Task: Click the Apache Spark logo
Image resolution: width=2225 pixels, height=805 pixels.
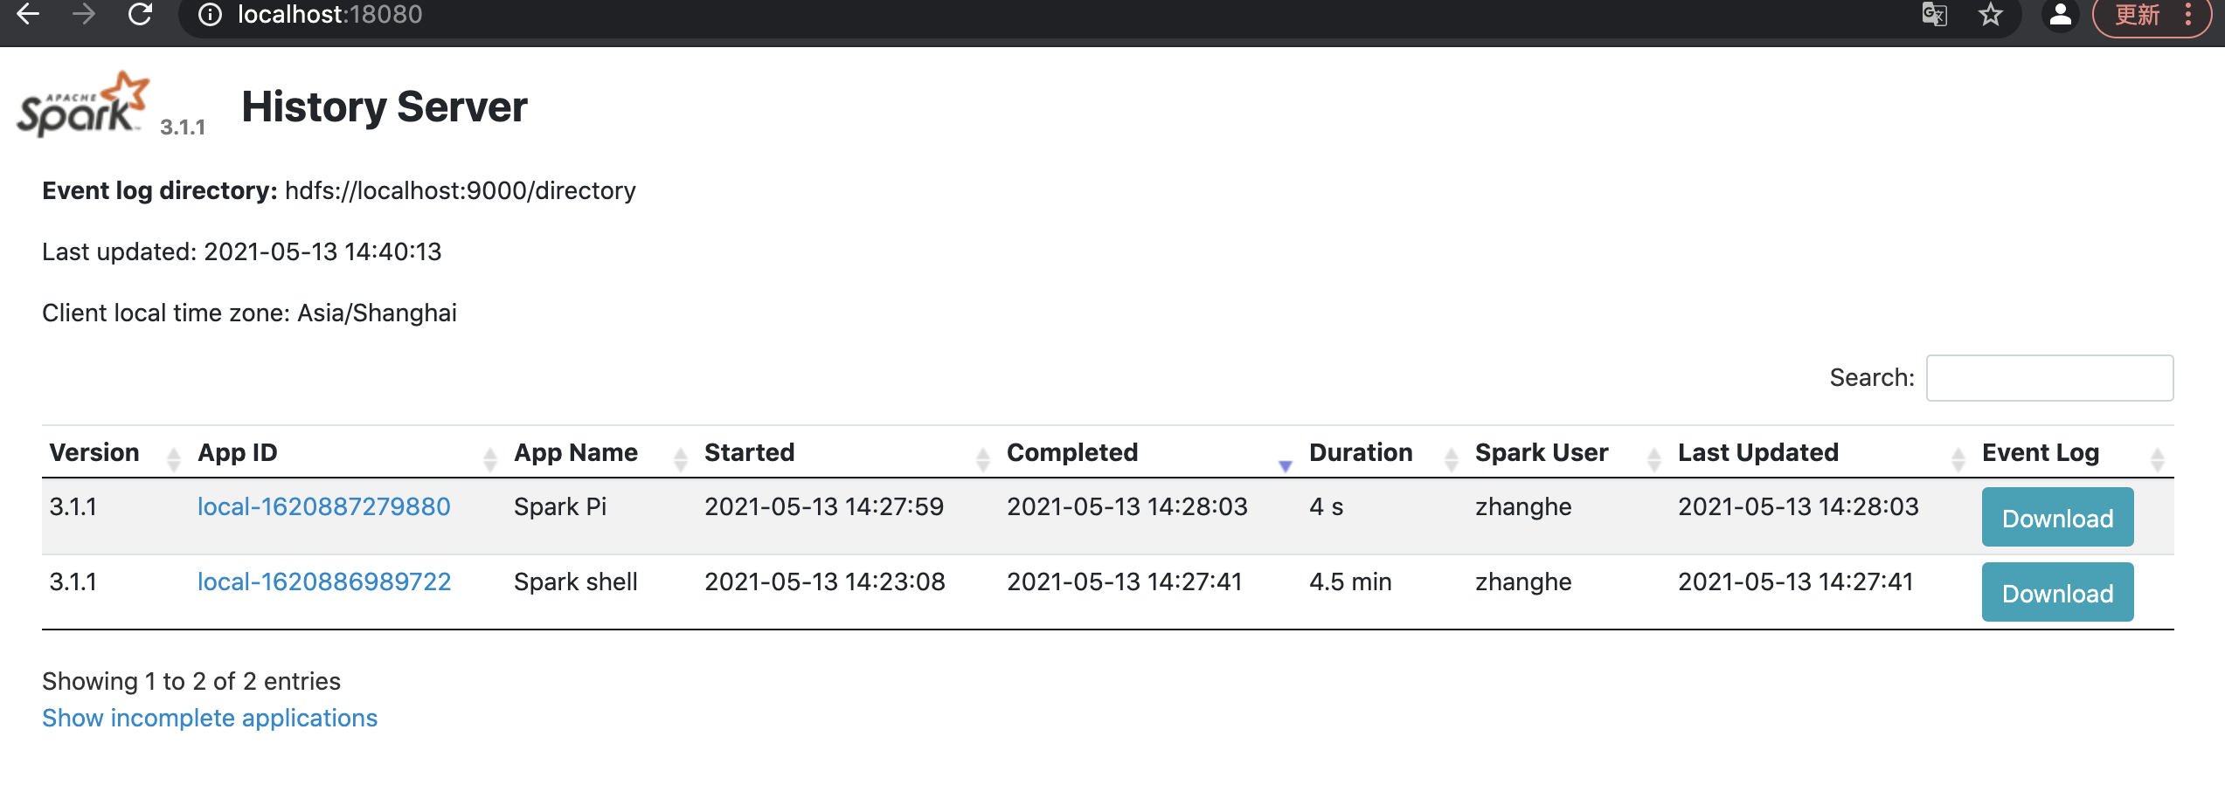Action: (84, 105)
